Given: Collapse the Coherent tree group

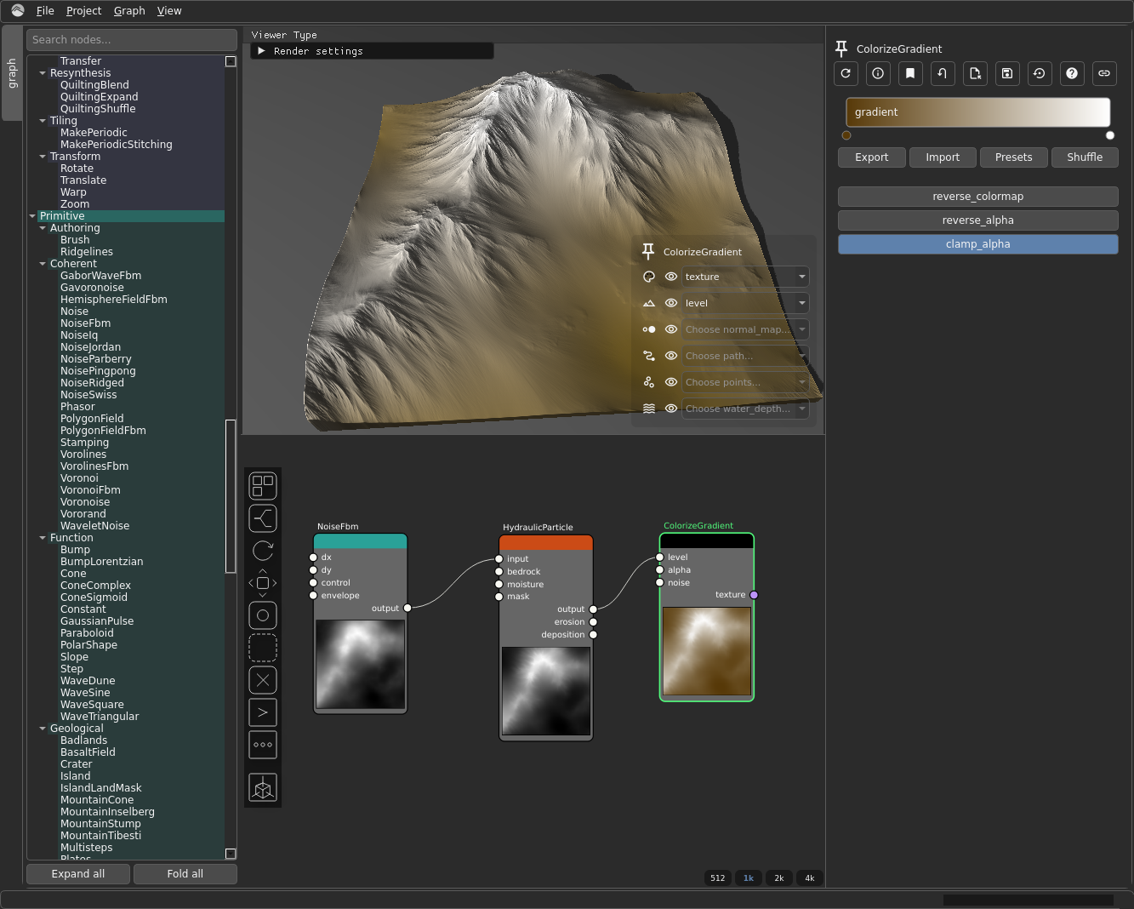Looking at the screenshot, I should pos(43,264).
